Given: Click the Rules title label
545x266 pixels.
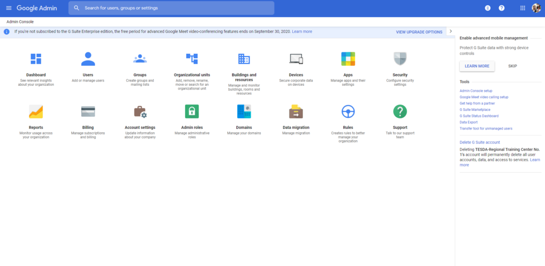Looking at the screenshot, I should 348,127.
